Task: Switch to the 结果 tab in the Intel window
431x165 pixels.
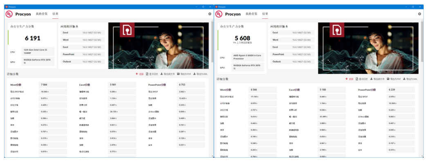Action: (55, 14)
